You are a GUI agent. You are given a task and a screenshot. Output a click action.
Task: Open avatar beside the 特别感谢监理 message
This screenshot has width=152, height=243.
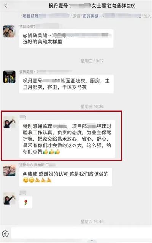9,122
